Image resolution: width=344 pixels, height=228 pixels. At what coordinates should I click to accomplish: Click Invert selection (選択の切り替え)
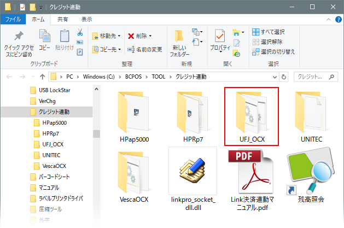coord(273,51)
